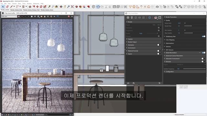Expand the Camera section
This screenshot has width=207, height=116.
[x=144, y=39]
